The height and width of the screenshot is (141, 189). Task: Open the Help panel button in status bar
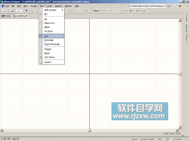click(x=160, y=139)
